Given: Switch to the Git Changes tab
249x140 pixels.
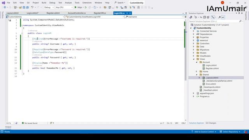Looking at the screenshot, I should coord(211,123).
